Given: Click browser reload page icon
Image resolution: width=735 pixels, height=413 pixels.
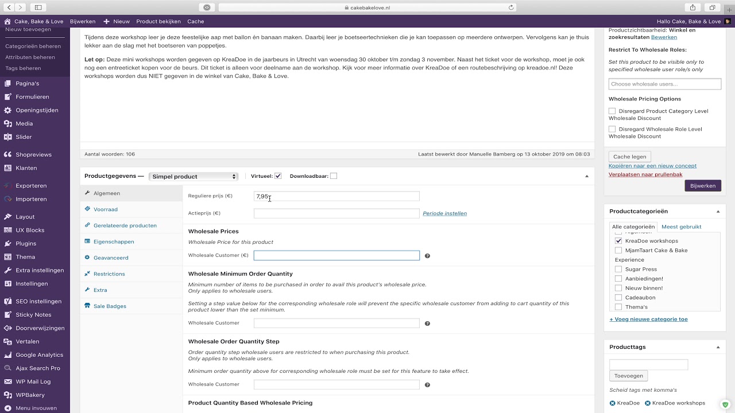Looking at the screenshot, I should [x=511, y=7].
